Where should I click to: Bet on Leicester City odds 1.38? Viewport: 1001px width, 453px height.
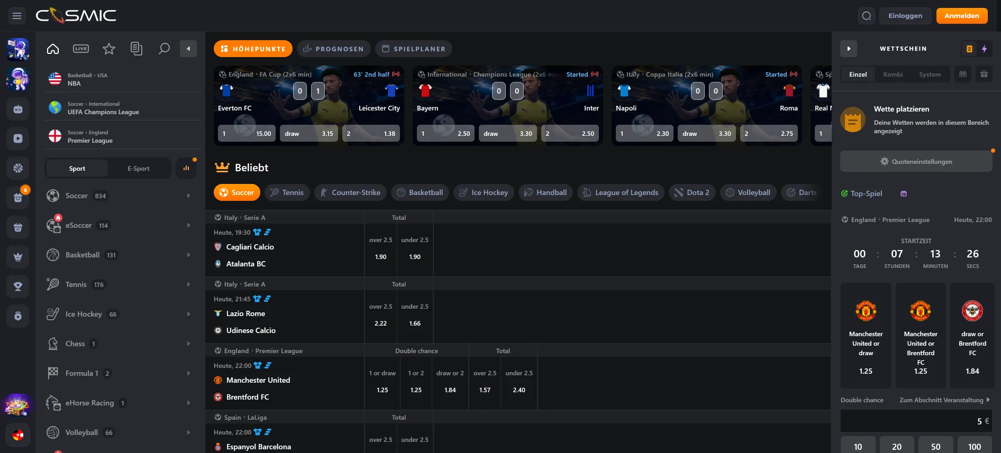(371, 133)
